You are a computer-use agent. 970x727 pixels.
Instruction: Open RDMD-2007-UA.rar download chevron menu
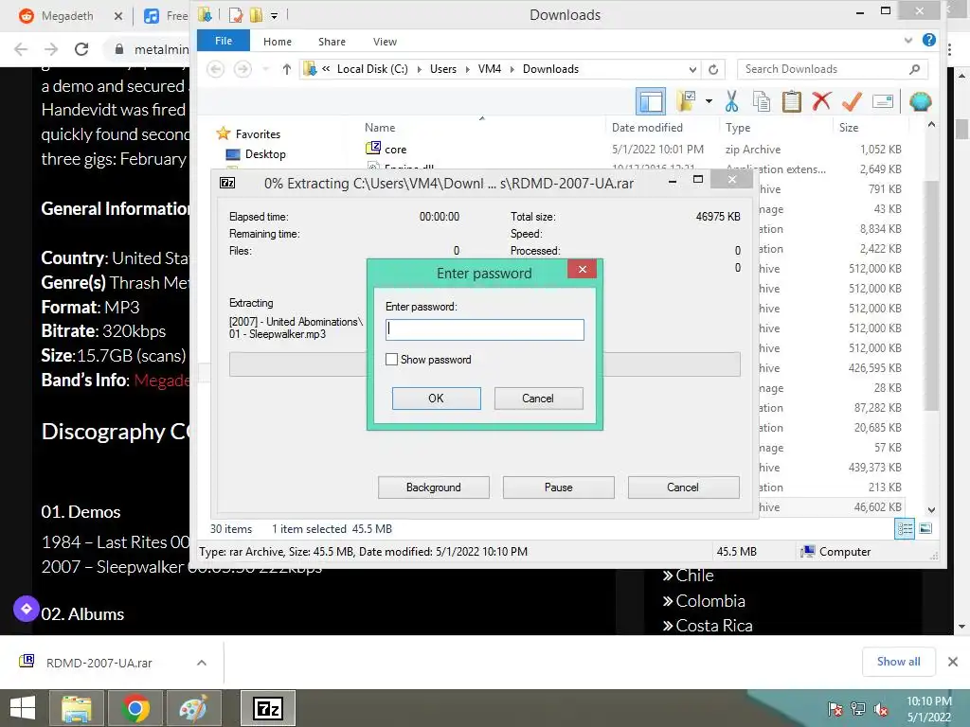click(x=202, y=663)
